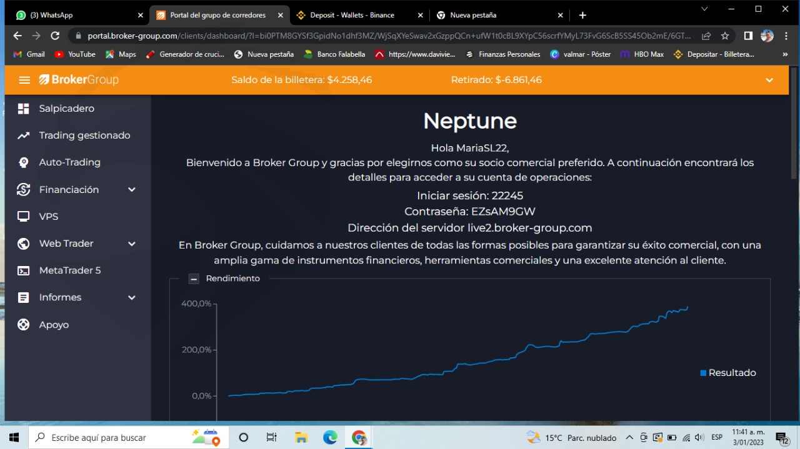Open the Maps bookmark
Image resolution: width=800 pixels, height=449 pixels.
pyautogui.click(x=121, y=54)
